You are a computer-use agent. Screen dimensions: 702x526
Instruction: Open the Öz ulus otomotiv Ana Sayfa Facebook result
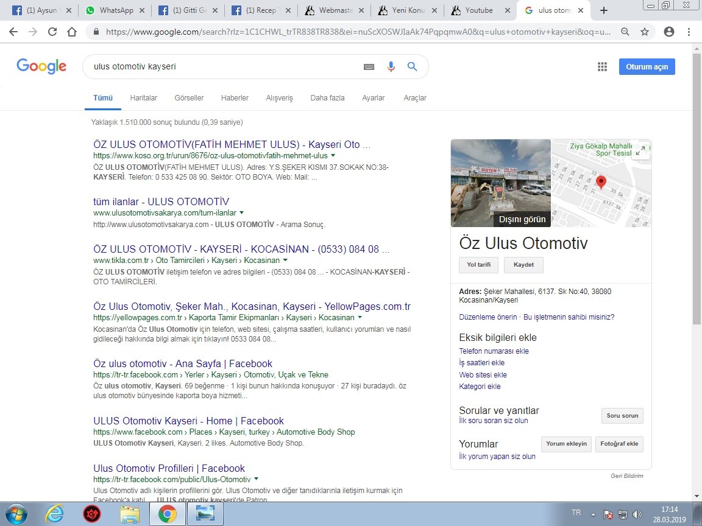coord(183,363)
